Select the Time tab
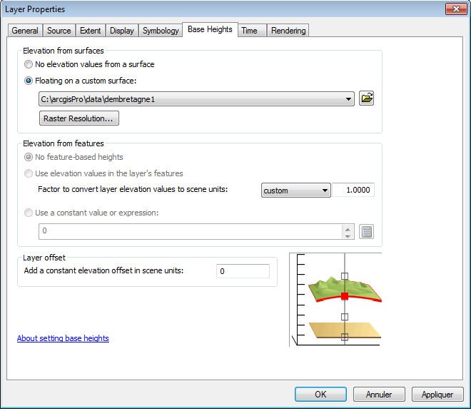Viewport: 471px width, 411px height. pyautogui.click(x=249, y=31)
